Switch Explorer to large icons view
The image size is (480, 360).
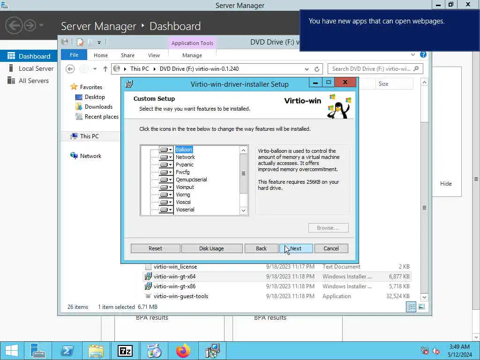421,307
